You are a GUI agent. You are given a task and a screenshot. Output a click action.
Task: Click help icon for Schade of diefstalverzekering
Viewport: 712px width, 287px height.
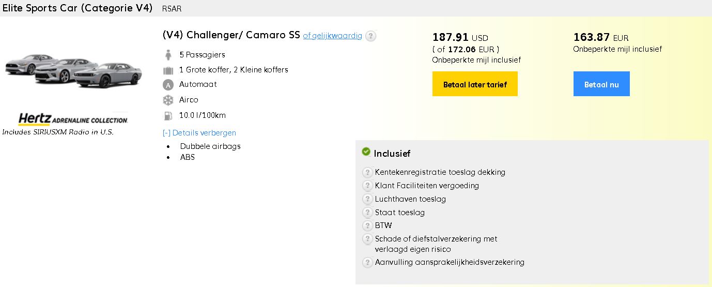coord(367,239)
